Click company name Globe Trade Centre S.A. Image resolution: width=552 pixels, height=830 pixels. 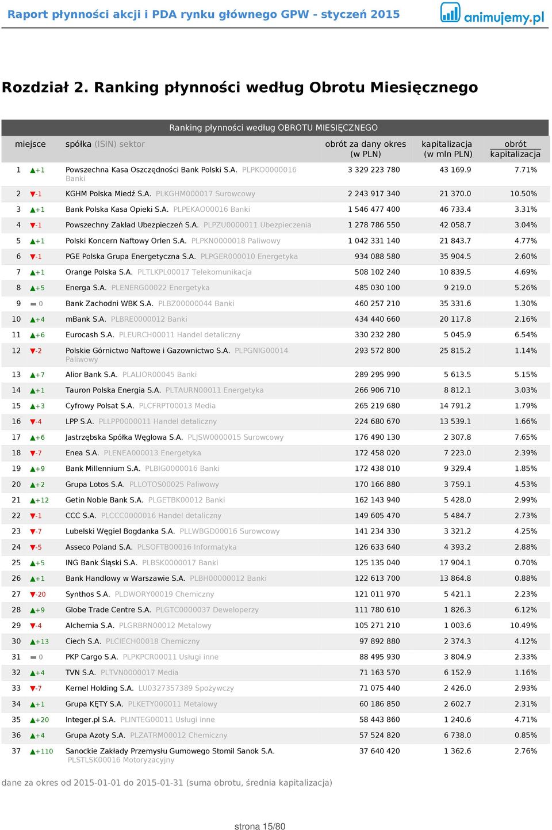(x=108, y=610)
